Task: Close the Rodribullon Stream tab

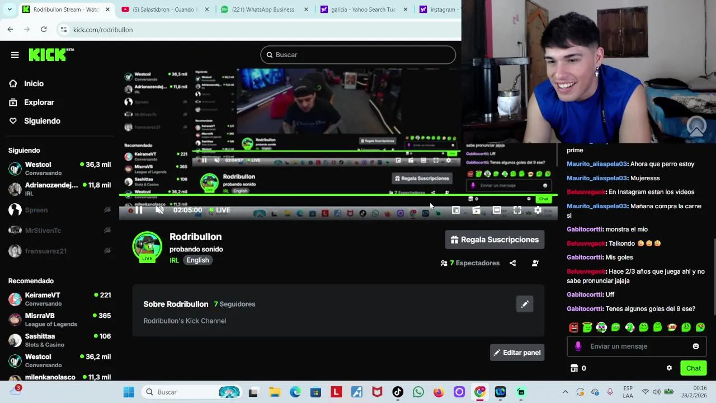Action: coord(108,10)
